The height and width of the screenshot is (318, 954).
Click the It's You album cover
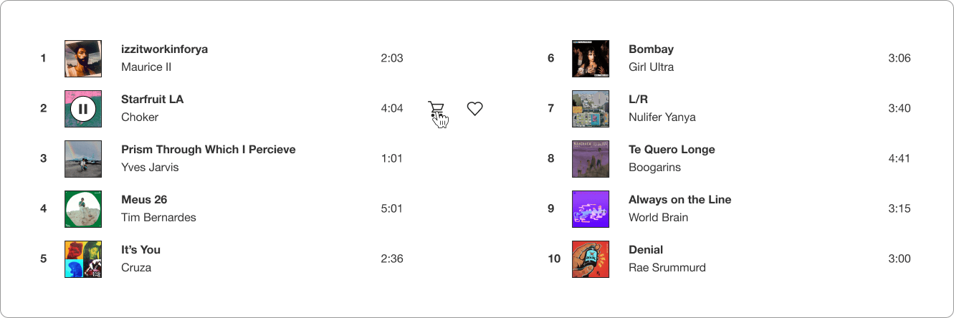83,259
